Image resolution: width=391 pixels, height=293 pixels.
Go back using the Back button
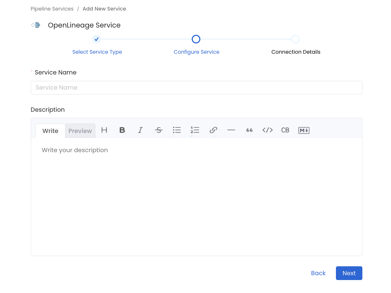coord(318,273)
